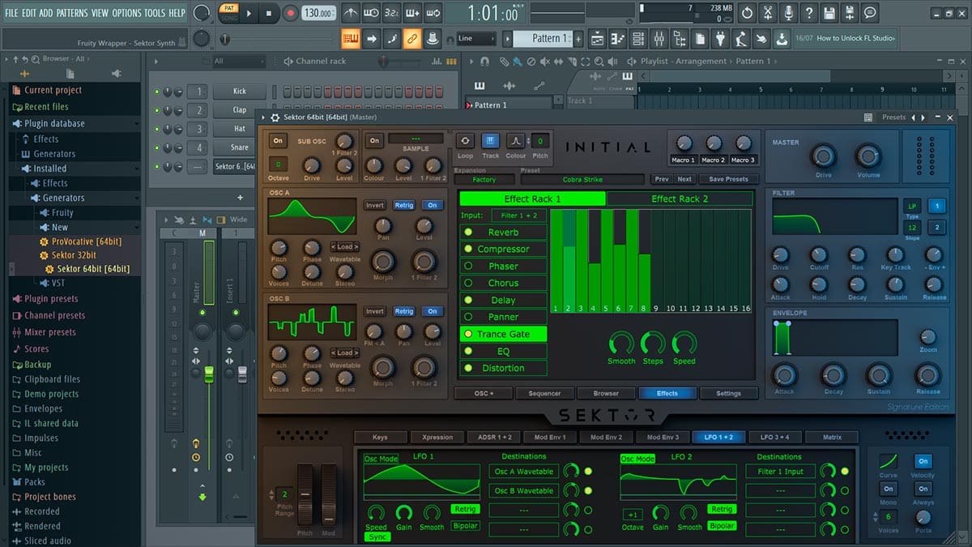Enable the Chorus effect
The width and height of the screenshot is (972, 547).
click(x=467, y=283)
